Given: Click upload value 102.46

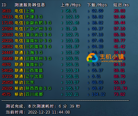Looking at the screenshot, I should [72, 23].
